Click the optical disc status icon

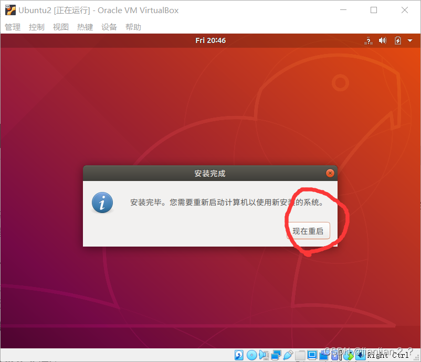point(251,355)
